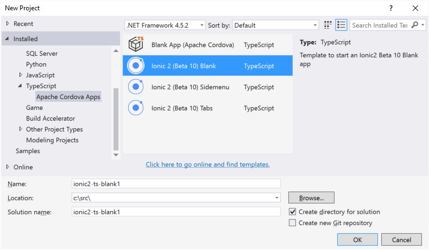Expand the Online section
The height and width of the screenshot is (250, 429).
tap(8, 167)
